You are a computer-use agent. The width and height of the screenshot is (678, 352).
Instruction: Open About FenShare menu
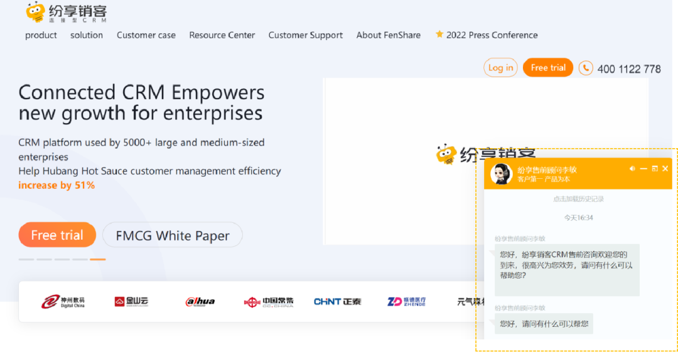point(389,35)
